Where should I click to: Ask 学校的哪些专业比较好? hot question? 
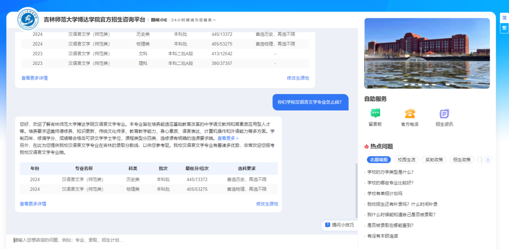click(390, 183)
